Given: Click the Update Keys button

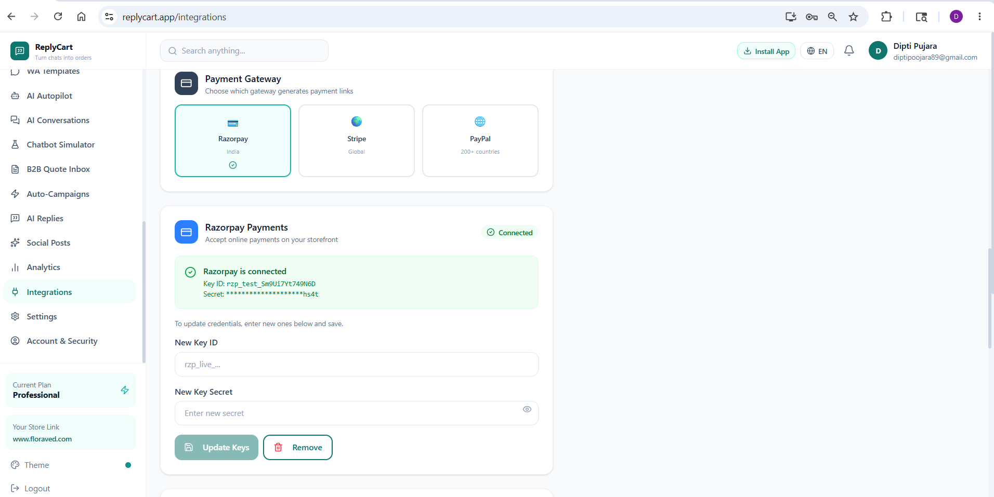Looking at the screenshot, I should [216, 447].
